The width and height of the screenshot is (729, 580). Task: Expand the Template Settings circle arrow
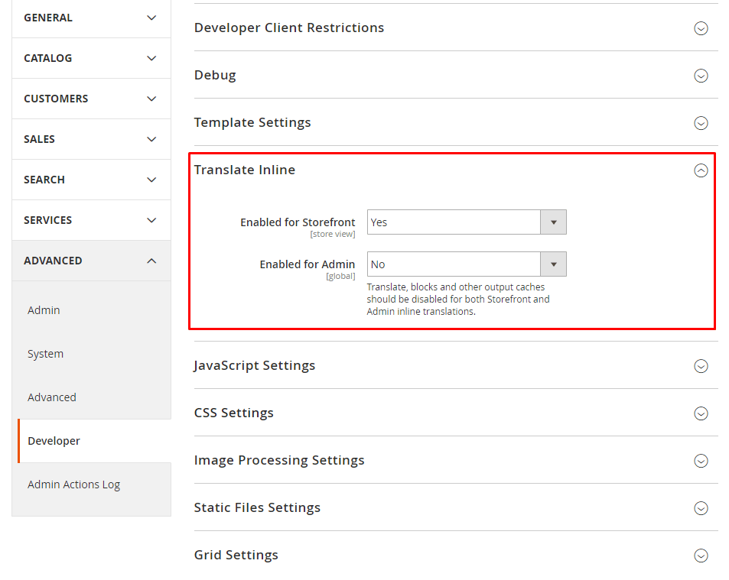coord(701,123)
